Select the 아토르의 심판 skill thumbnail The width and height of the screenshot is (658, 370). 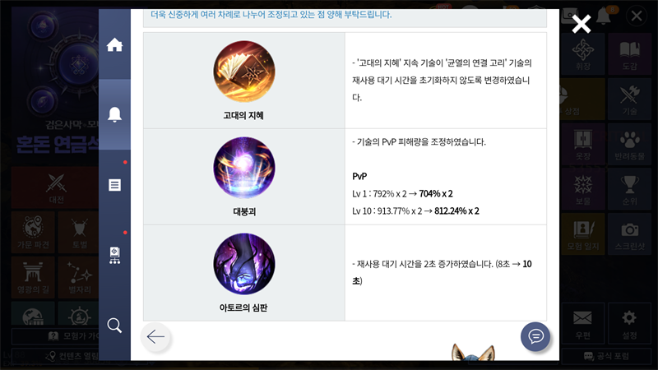tap(244, 264)
